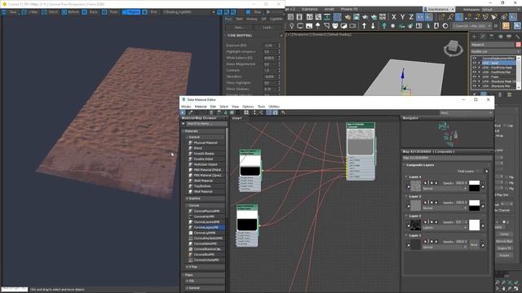Click the Normal Align button in modifier panel

click(x=504, y=241)
